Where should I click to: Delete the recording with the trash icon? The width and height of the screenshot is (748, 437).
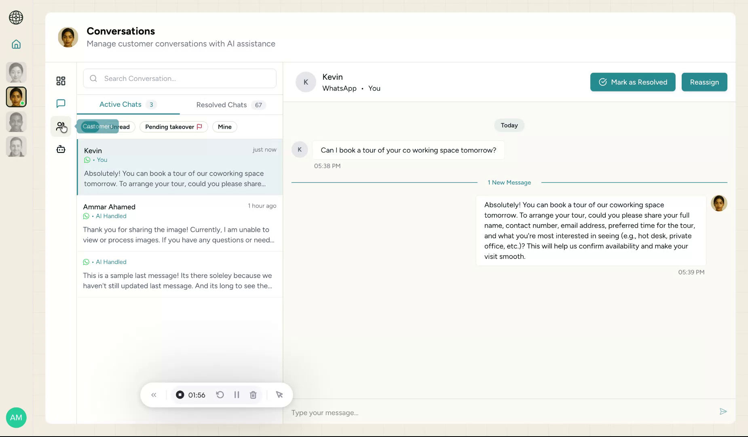point(253,395)
